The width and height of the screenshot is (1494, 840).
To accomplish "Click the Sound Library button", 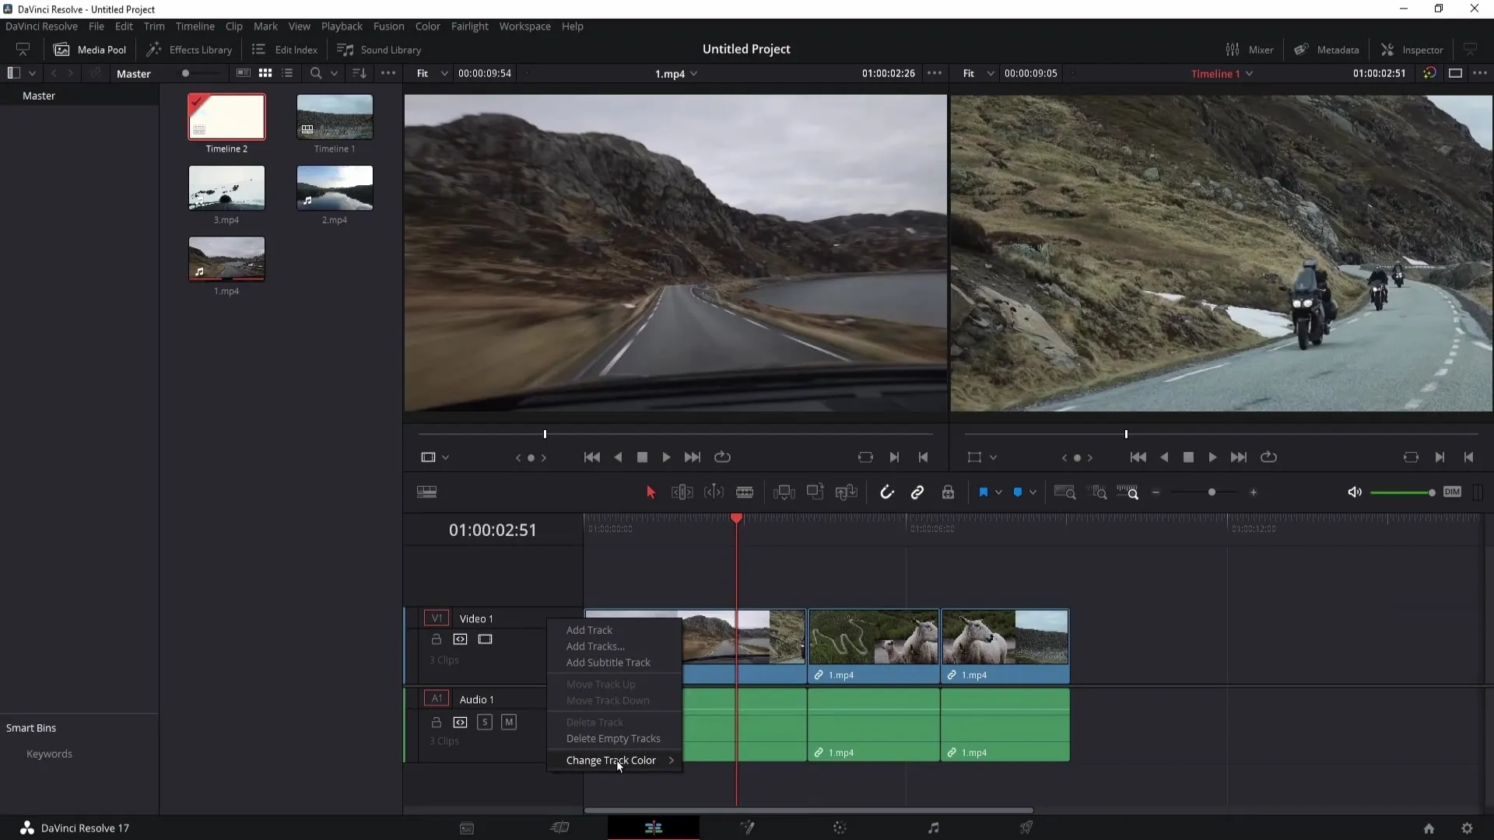I will click(x=381, y=49).
